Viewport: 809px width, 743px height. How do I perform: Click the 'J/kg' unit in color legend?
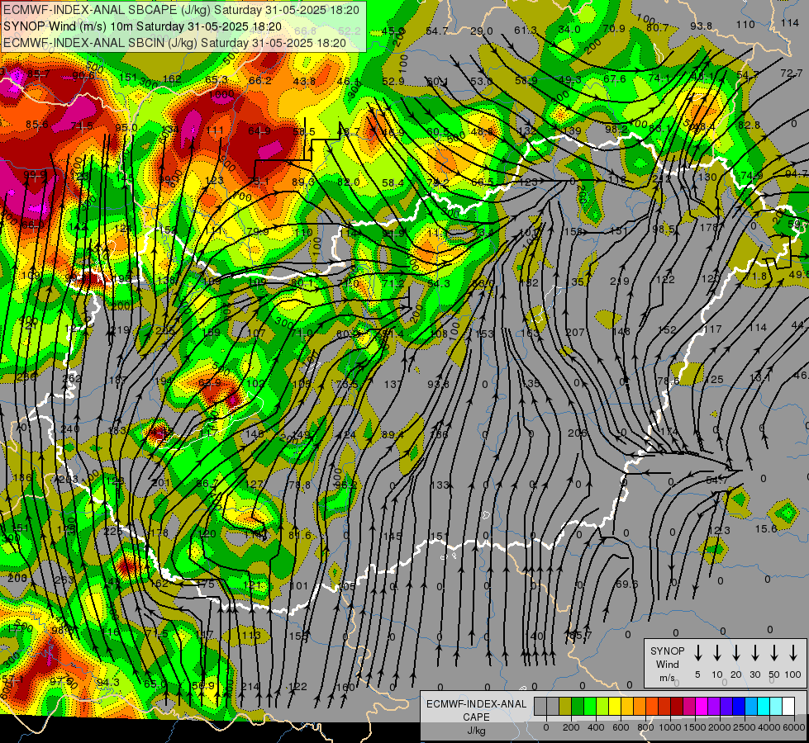click(476, 731)
